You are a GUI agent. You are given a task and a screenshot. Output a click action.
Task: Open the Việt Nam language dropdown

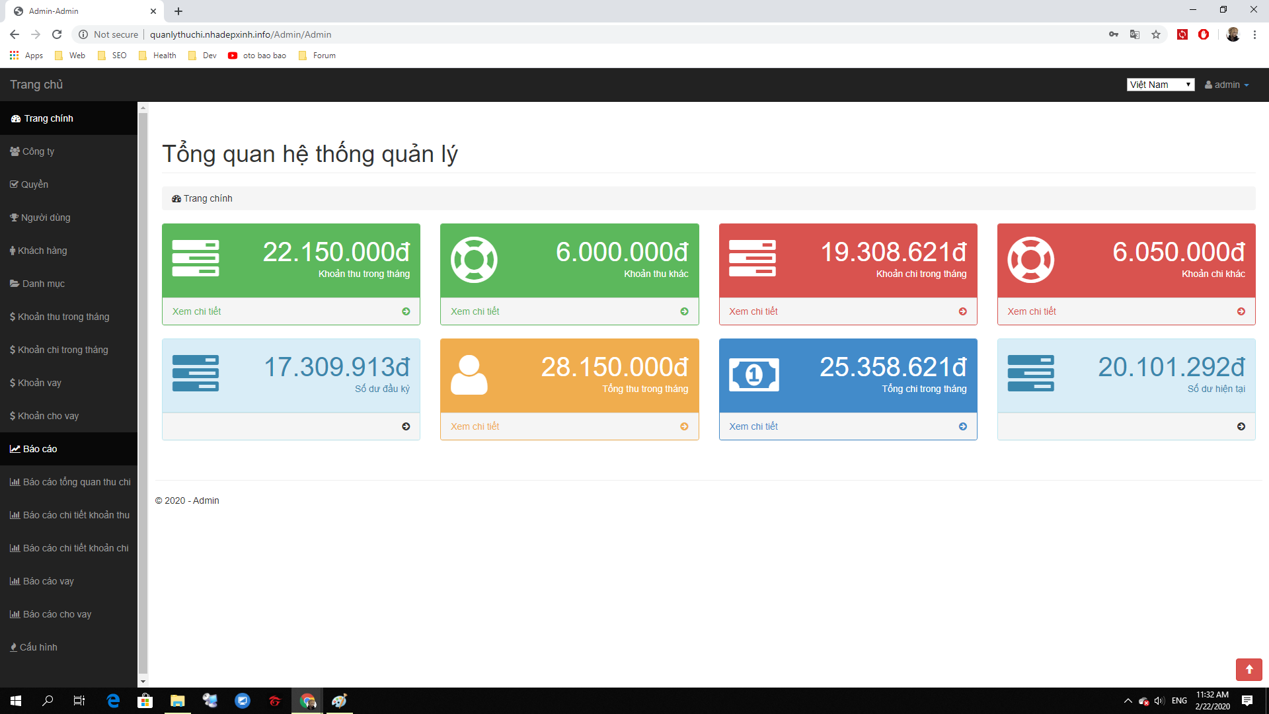coord(1160,85)
